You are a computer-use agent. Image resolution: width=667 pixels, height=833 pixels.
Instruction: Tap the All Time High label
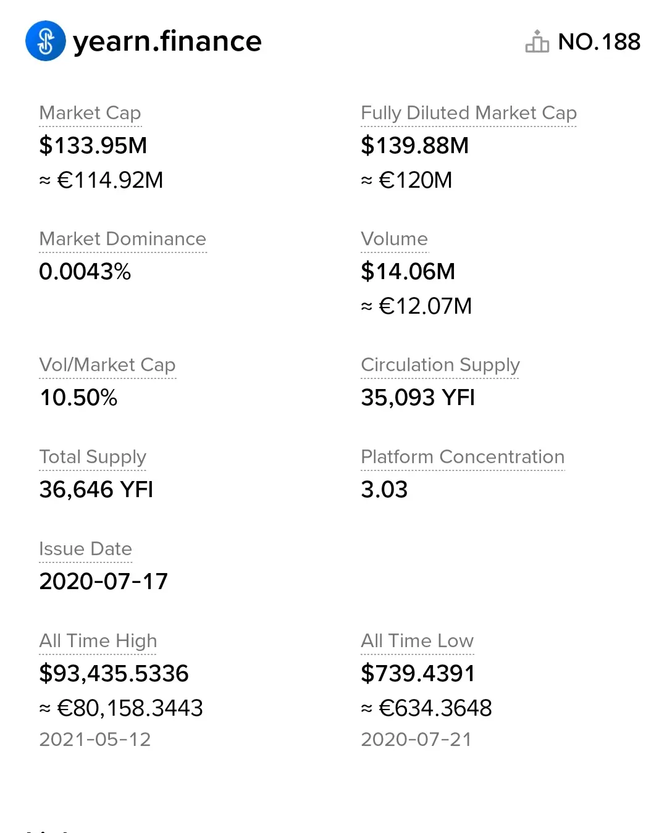(98, 641)
